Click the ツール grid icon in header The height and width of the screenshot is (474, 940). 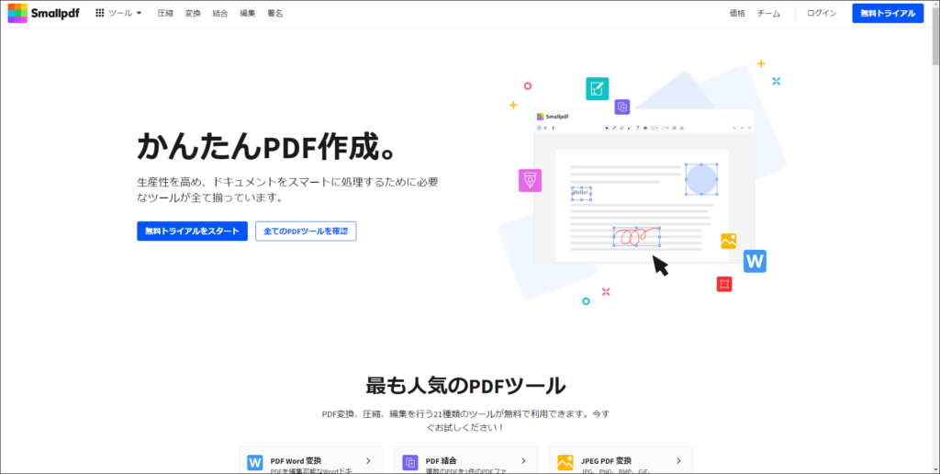pos(100,13)
